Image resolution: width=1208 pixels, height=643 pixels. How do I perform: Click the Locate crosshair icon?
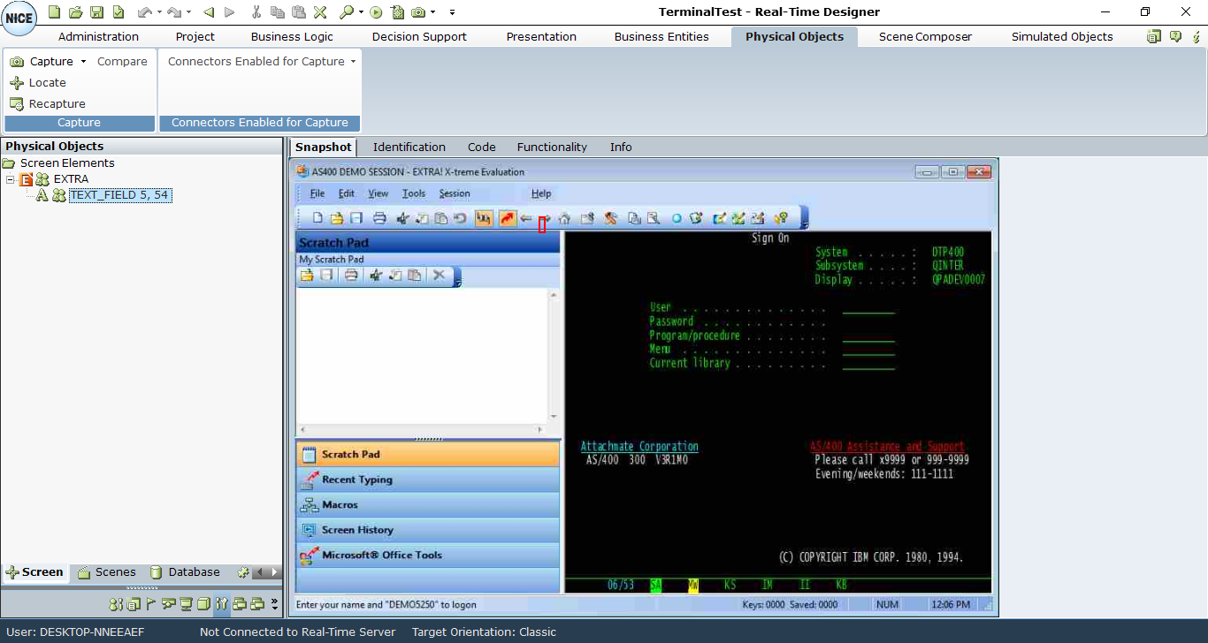pyautogui.click(x=17, y=83)
